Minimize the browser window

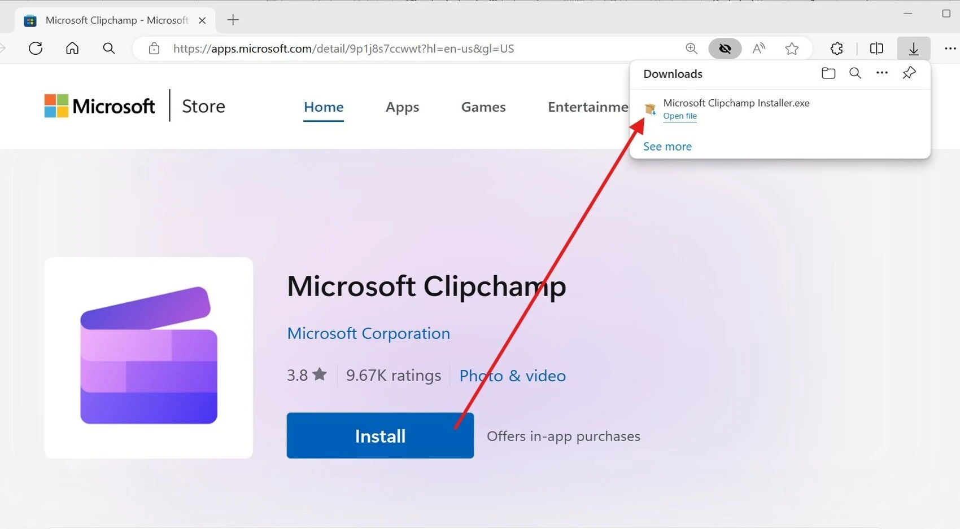tap(908, 14)
